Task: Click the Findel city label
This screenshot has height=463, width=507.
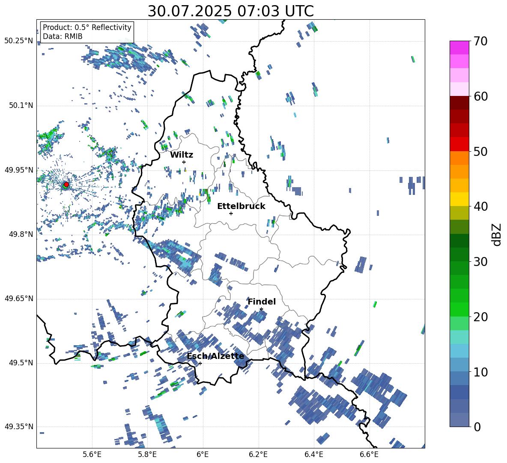Action: (x=262, y=302)
